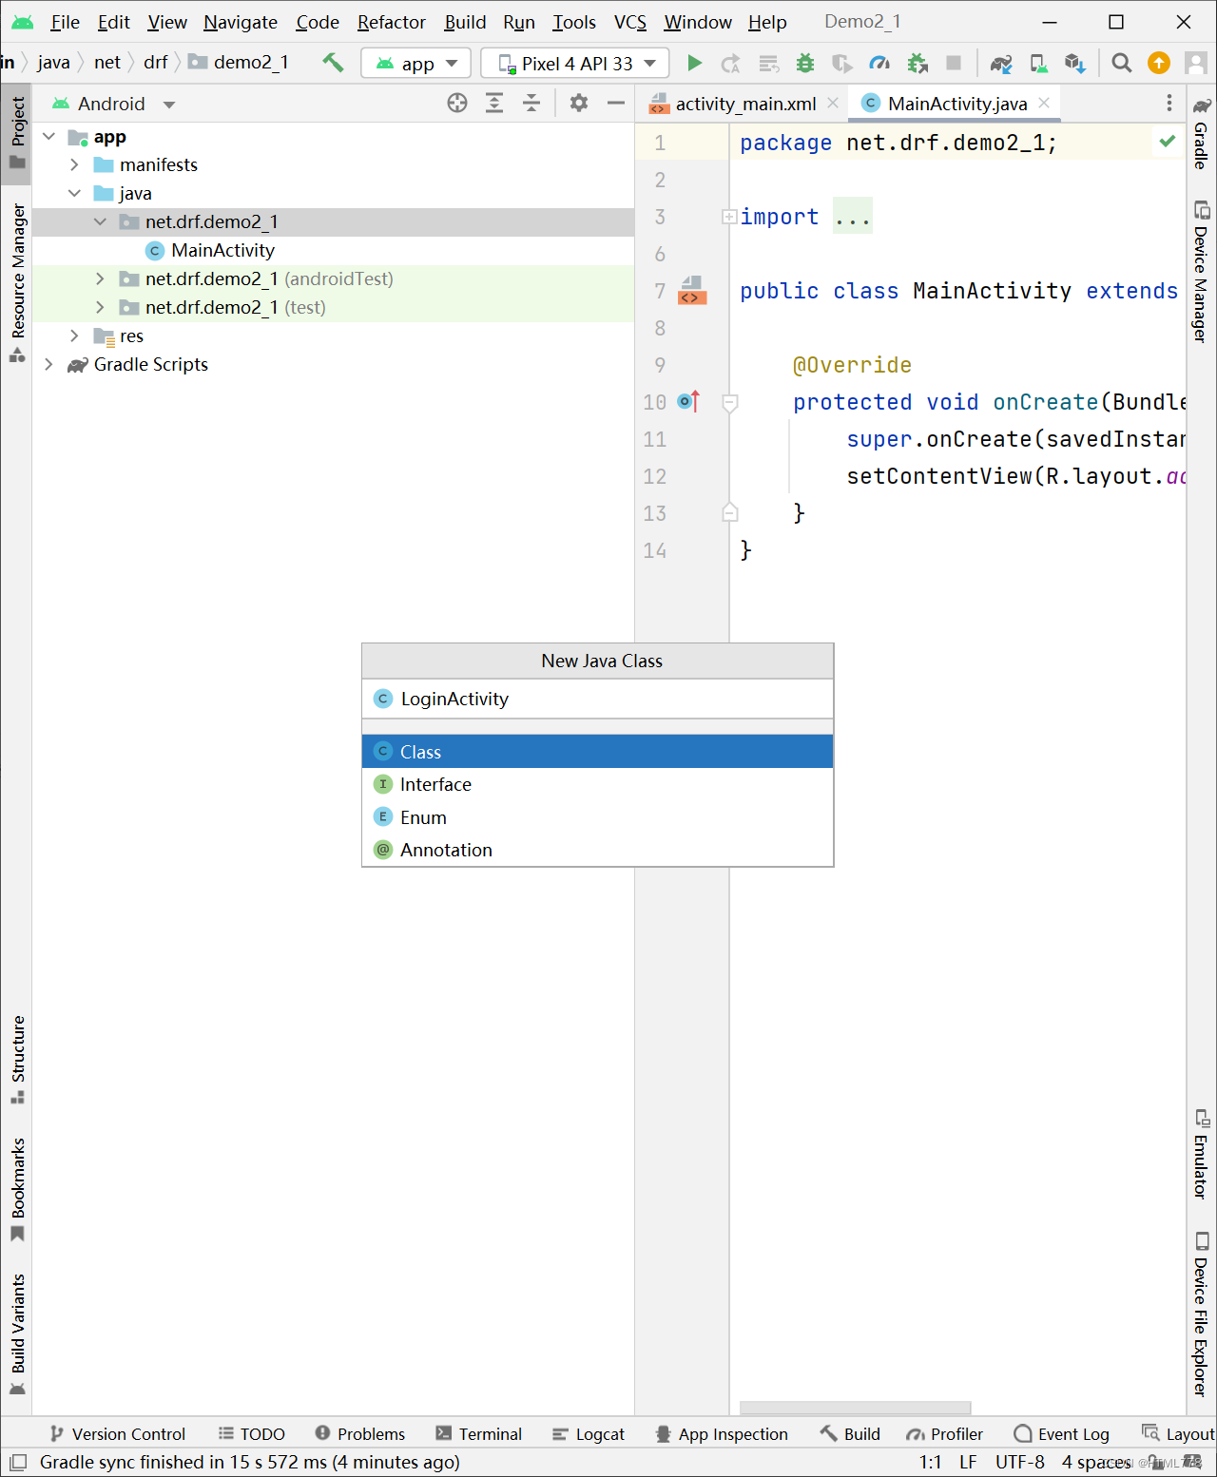Click Apply Code Changes icon

coord(768,63)
